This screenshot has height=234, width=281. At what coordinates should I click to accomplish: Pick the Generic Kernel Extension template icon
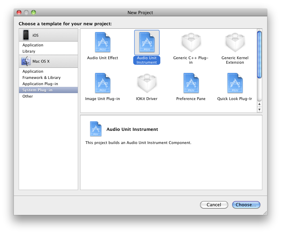tap(235, 42)
